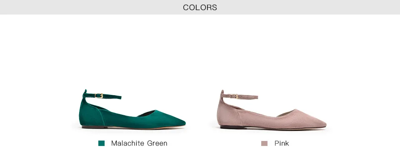Click the gold buckle on pink shoe

pyautogui.click(x=234, y=96)
